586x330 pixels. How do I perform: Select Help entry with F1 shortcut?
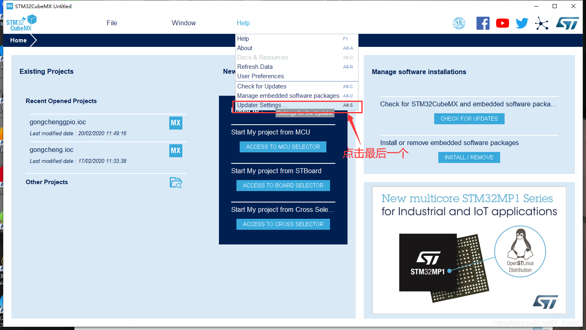pos(297,39)
